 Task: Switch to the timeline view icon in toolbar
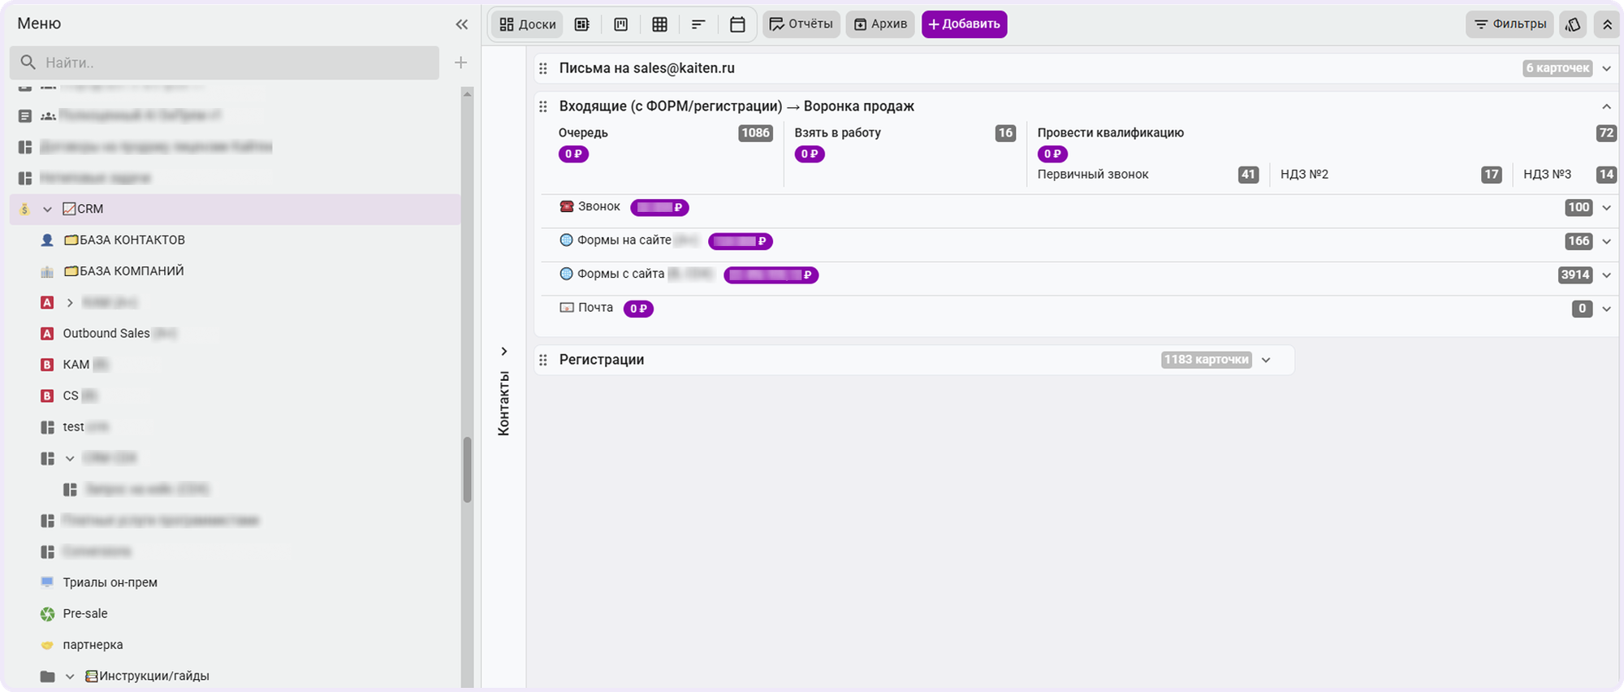pos(621,24)
